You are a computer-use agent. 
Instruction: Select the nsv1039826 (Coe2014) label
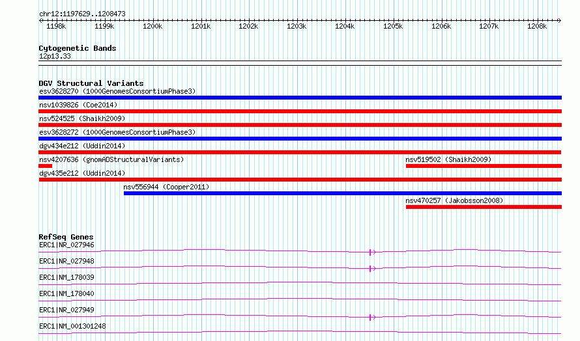[78, 105]
